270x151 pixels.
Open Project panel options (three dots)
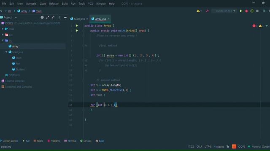pos(60,17)
